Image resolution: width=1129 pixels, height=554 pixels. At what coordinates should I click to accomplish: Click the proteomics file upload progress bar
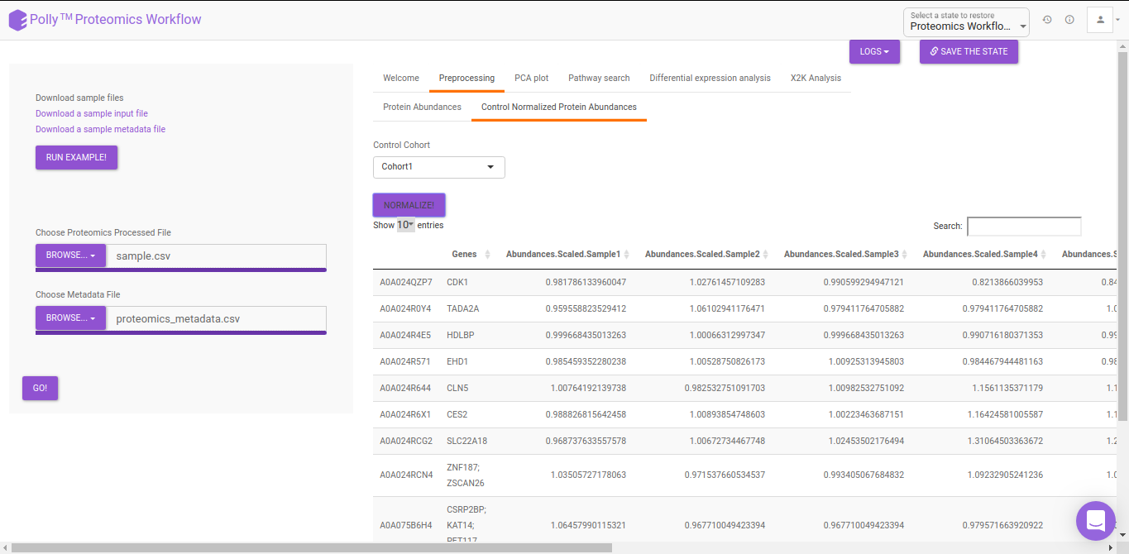pos(181,270)
